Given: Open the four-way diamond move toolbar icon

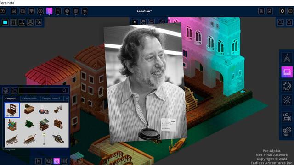Looking at the screenshot, I should click(x=67, y=11).
